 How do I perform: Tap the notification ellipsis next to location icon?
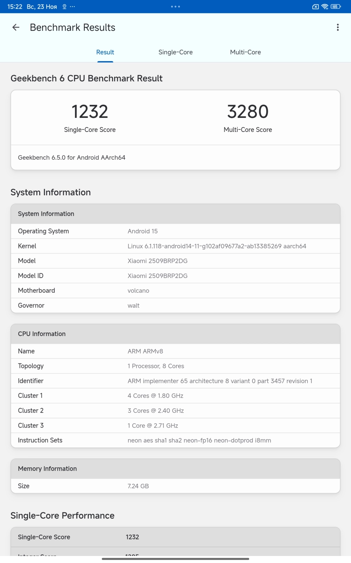pos(73,7)
